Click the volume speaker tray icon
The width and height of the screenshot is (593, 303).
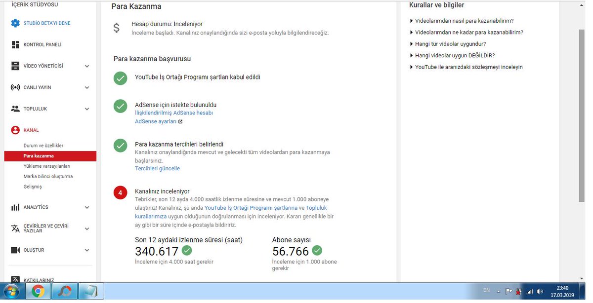pyautogui.click(x=540, y=291)
